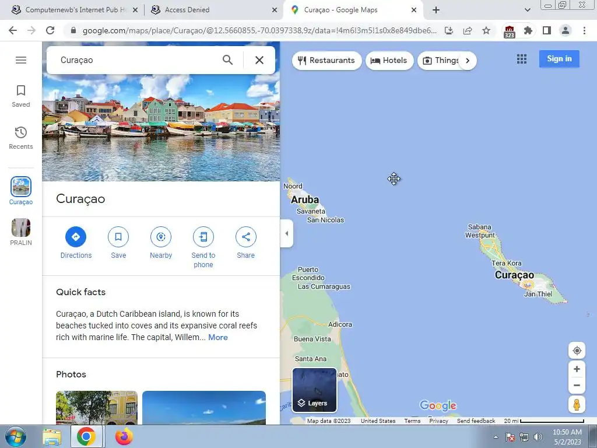This screenshot has width=597, height=448.
Task: Save Curaçao to a list
Action: [118, 242]
